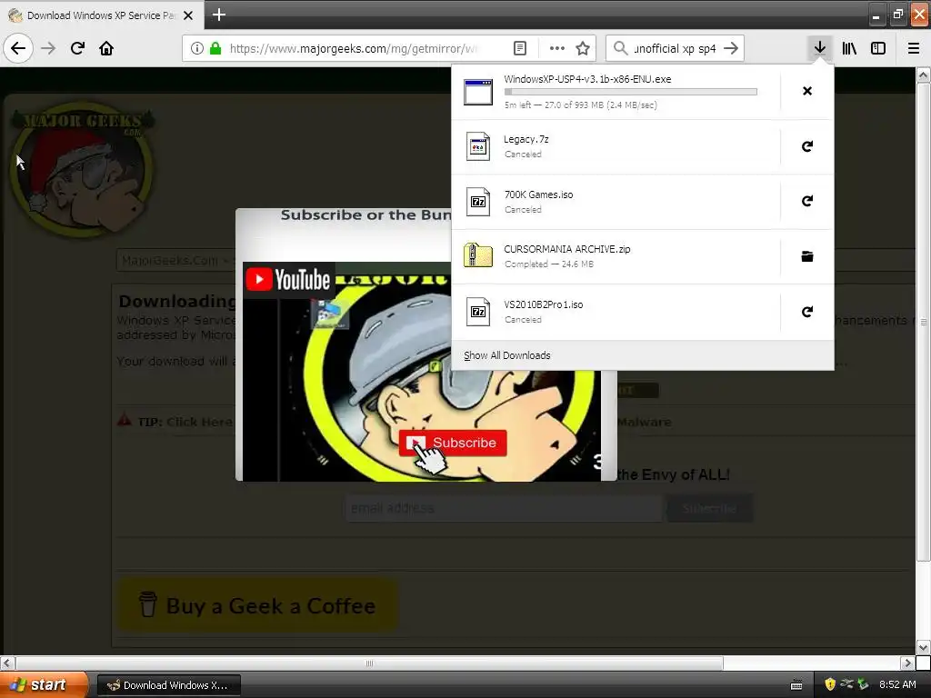Screen dimensions: 931x698
Task: Go back using the browser Back arrow
Action: click(x=18, y=48)
